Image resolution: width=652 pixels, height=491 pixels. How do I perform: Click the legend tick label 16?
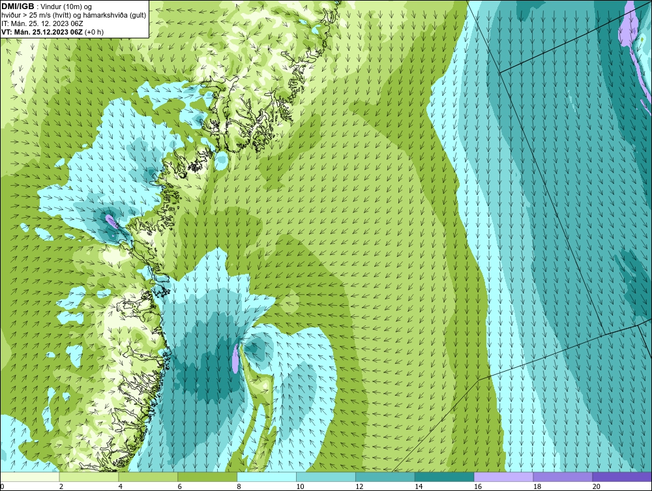pyautogui.click(x=478, y=486)
